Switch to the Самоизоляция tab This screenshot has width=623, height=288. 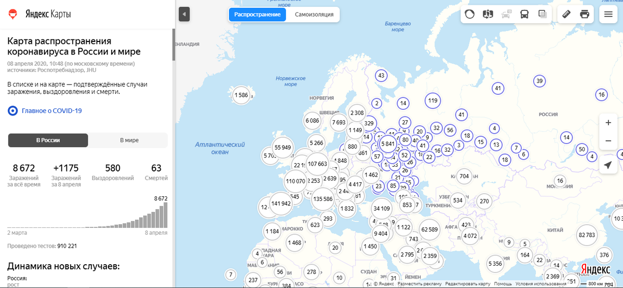(314, 15)
